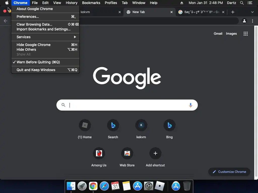This screenshot has height=193, width=258.
Task: Open the Profiles menu
Action: (x=111, y=3)
